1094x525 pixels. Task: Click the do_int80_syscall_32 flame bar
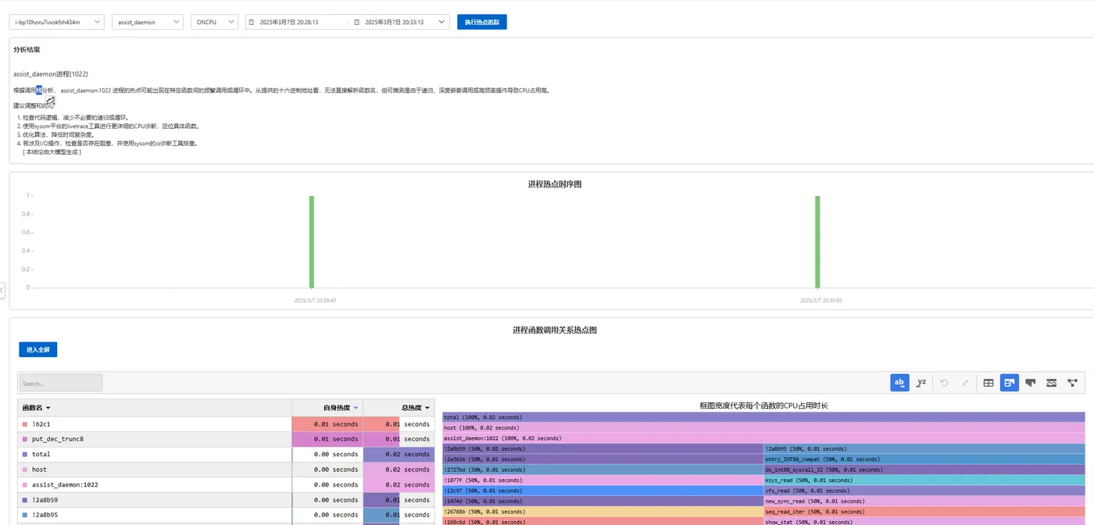click(924, 470)
